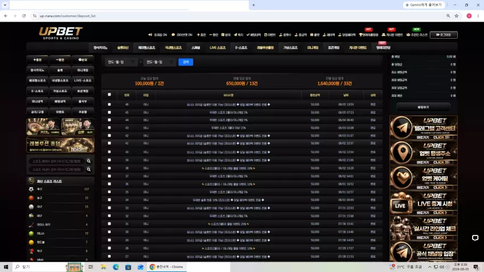Viewport: 484px width, 272px height.
Task: Open Chrome profile avatar icon
Action: click(469, 16)
